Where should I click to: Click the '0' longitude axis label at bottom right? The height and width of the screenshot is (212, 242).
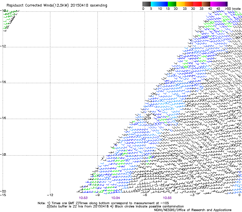tap(239, 195)
